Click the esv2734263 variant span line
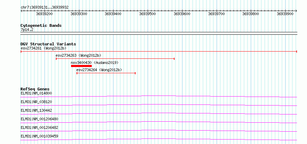This screenshot has height=144, width=307. pyautogui.click(x=115, y=59)
